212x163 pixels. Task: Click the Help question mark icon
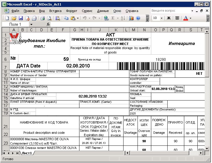pyautogui.click(x=138, y=18)
